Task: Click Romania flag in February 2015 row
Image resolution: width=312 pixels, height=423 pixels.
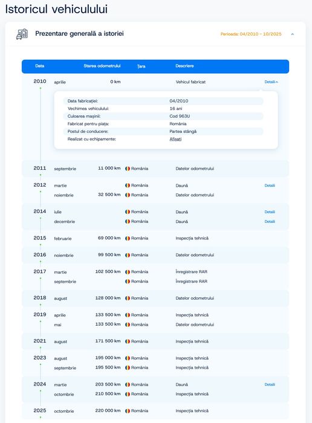Action: coord(128,238)
